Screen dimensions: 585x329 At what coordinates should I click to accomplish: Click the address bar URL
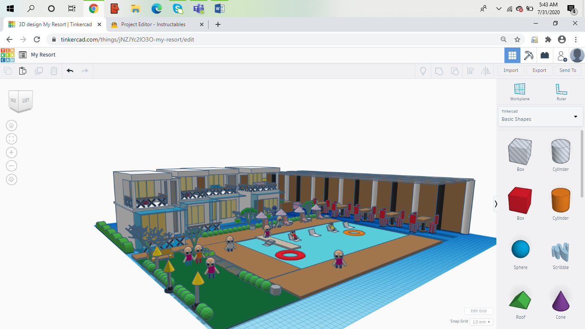pyautogui.click(x=128, y=39)
